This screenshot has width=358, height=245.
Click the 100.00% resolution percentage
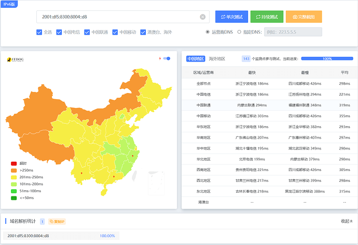(107, 236)
